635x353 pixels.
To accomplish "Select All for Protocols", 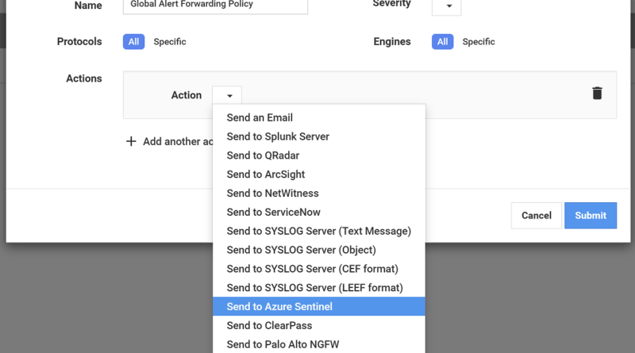I will (133, 42).
